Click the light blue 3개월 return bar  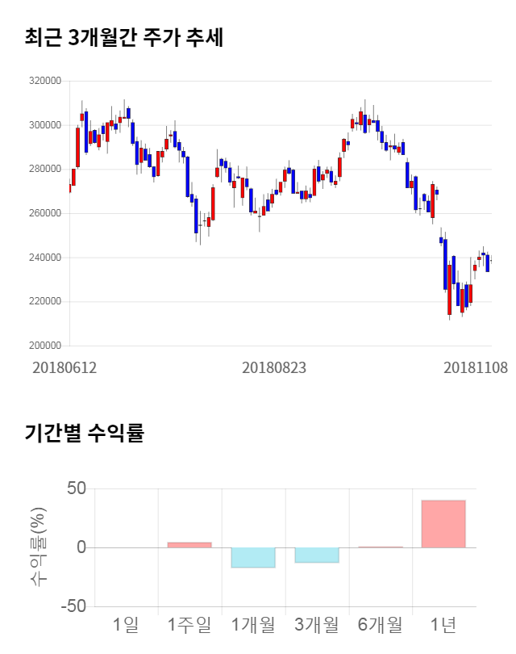[x=316, y=555]
